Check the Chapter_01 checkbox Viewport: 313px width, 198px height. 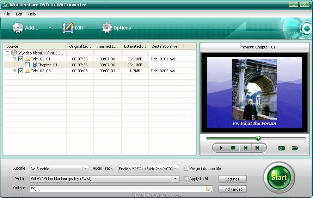point(27,65)
